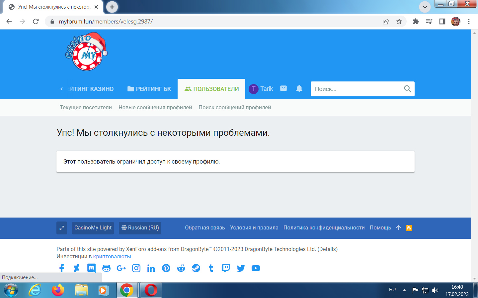Open forum's Twitch page icon

(x=226, y=268)
